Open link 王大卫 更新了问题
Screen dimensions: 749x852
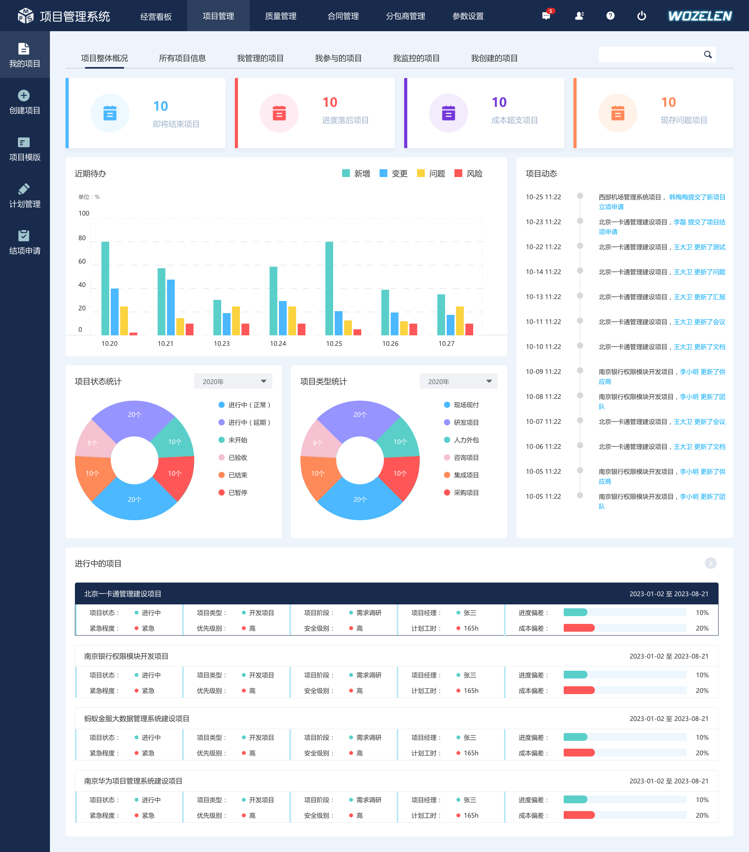(x=699, y=272)
